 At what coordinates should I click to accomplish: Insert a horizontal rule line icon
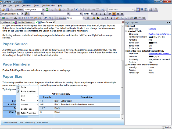tap(23, 18)
